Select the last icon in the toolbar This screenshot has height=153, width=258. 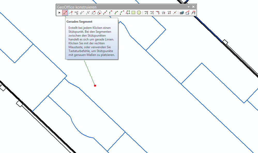click(x=193, y=12)
